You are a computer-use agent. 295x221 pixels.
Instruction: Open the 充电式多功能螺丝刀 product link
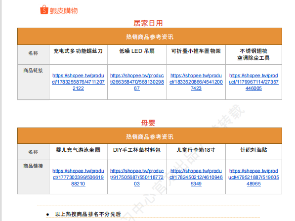(x=78, y=82)
